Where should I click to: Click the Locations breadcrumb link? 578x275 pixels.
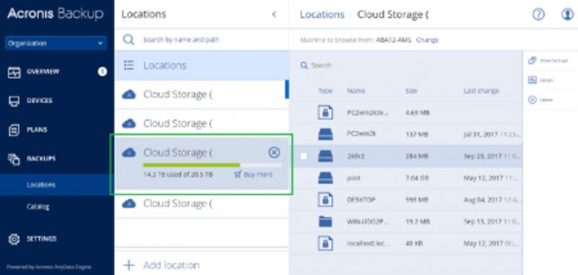tap(322, 14)
